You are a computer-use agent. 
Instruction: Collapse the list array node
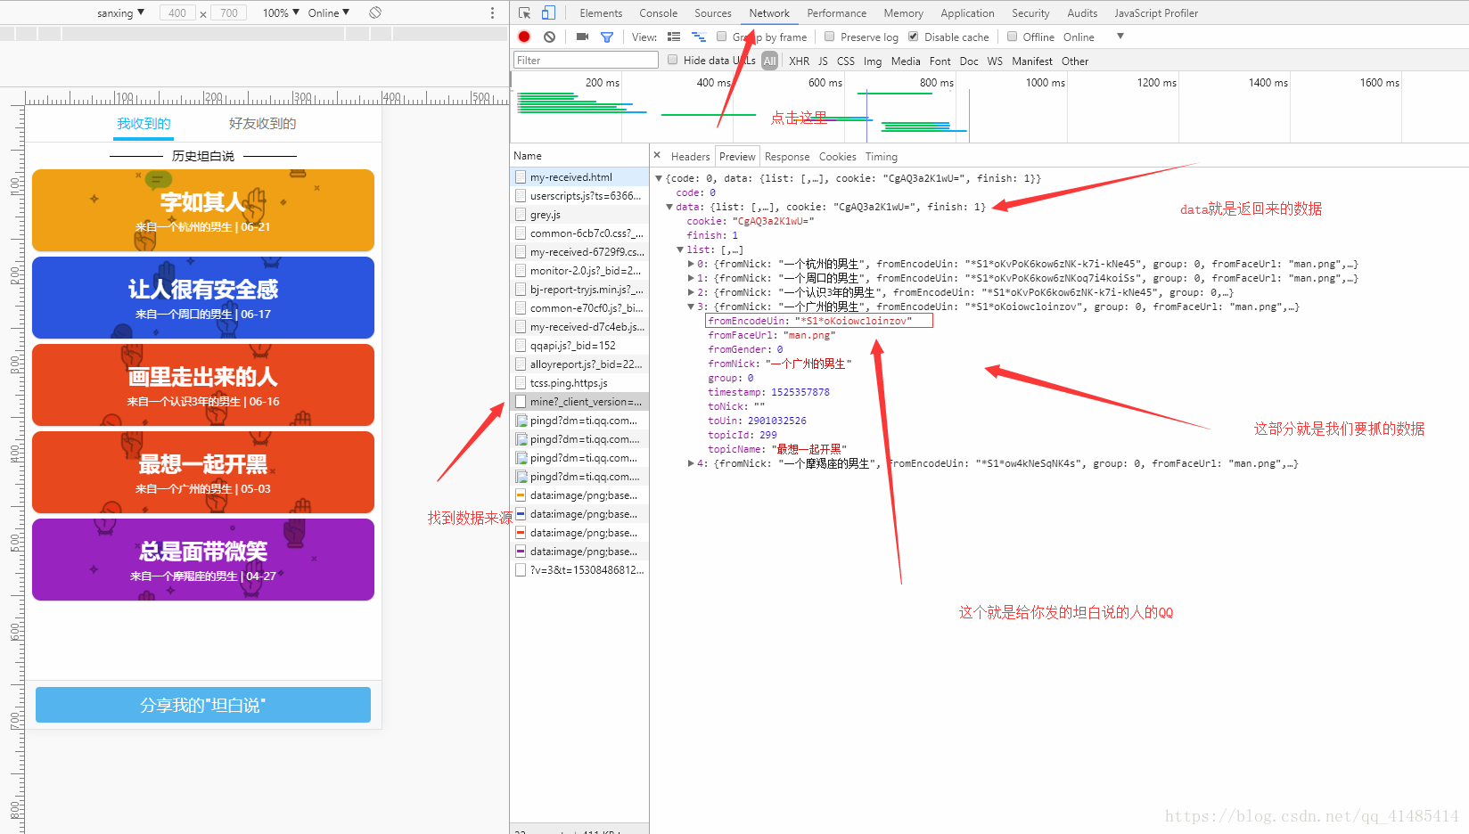[x=680, y=249]
